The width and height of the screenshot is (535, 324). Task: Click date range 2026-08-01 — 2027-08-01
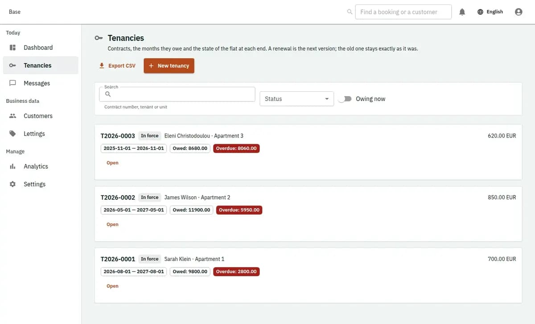pos(134,271)
